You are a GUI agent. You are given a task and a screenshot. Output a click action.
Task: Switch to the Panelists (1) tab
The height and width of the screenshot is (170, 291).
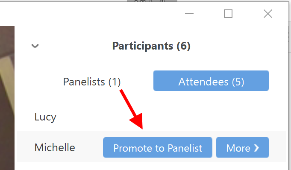point(92,82)
